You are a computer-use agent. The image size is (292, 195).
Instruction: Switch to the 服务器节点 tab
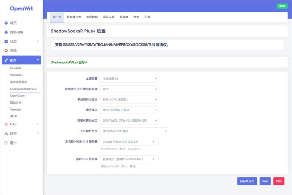[x=74, y=17]
